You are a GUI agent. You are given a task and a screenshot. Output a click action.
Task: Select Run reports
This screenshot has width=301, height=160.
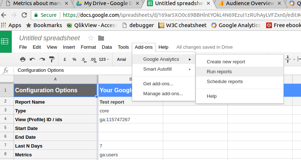tap(240, 72)
